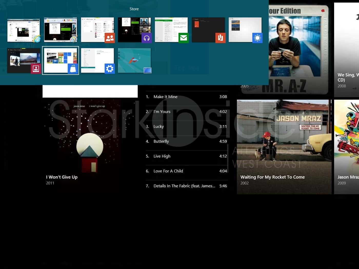Viewport: 359px width, 269px height.
Task: Switch to the Internet Explorer app
Action: click(24, 30)
